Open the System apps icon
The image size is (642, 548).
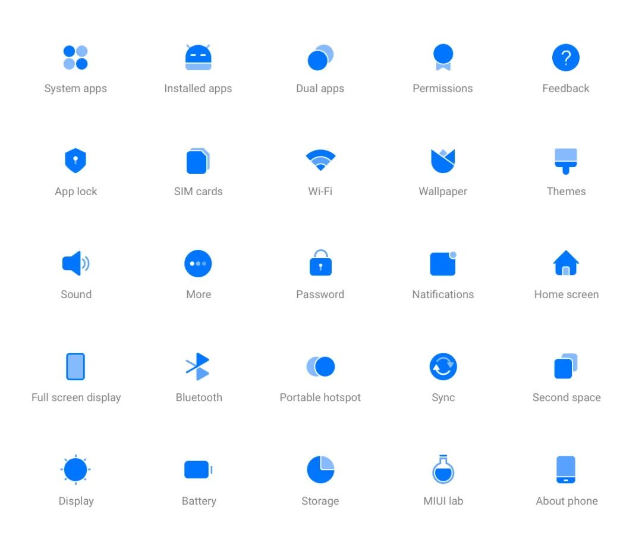tap(75, 57)
